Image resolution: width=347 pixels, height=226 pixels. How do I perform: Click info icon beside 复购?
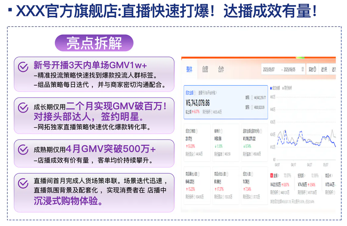tap(252, 107)
